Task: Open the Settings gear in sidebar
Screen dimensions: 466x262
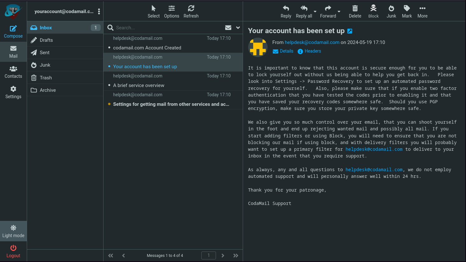Action: (x=13, y=92)
